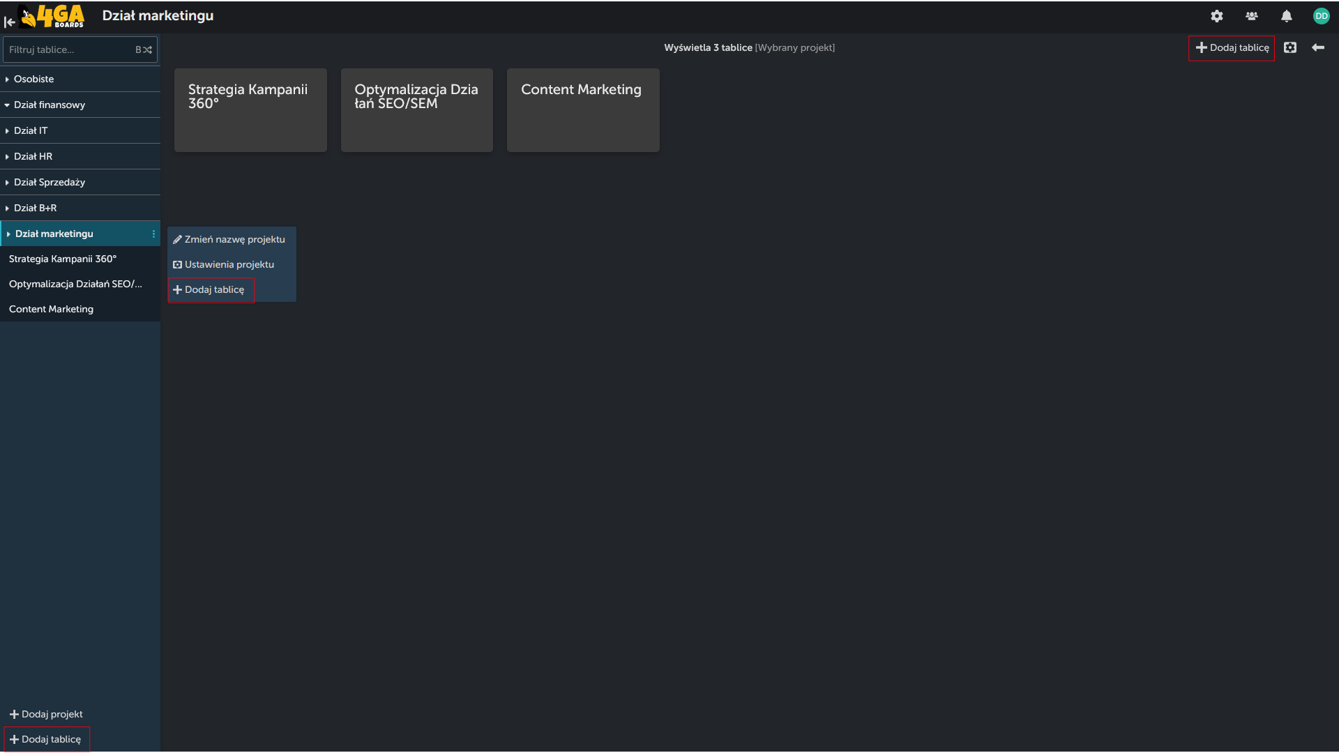Open notifications with the bell icon

1287,16
